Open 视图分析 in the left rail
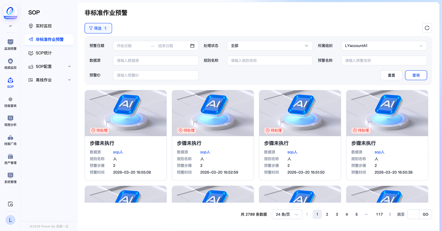Screen dimensions: 442x231 click(10, 120)
